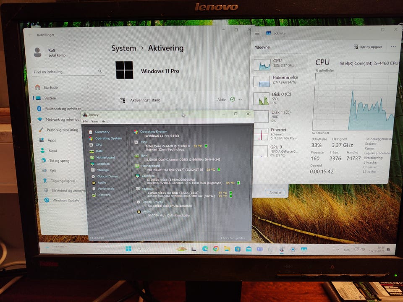The width and height of the screenshot is (403, 302).
Task: Open Netværk og internet settings
Action: coord(62,120)
